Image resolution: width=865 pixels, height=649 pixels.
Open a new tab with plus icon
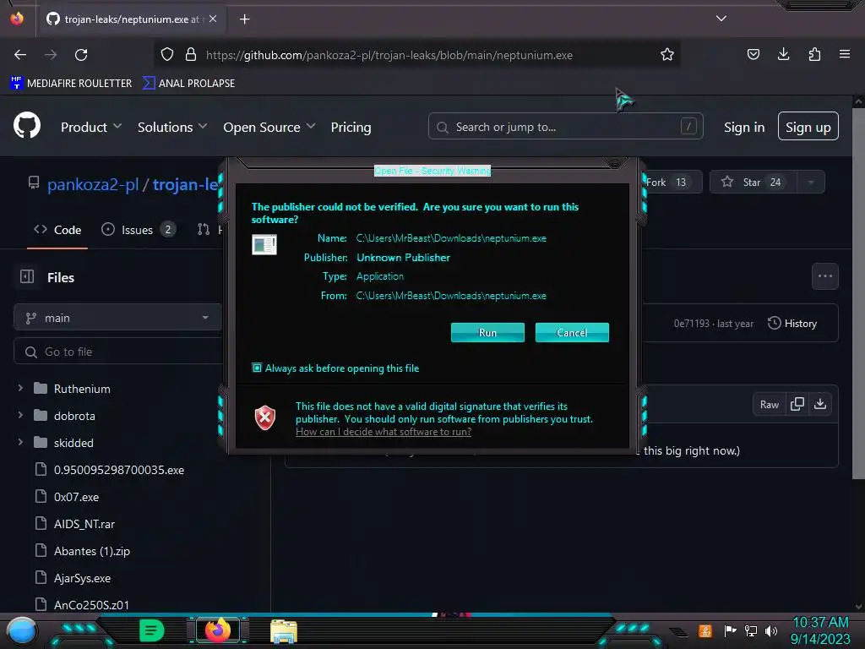(x=244, y=19)
